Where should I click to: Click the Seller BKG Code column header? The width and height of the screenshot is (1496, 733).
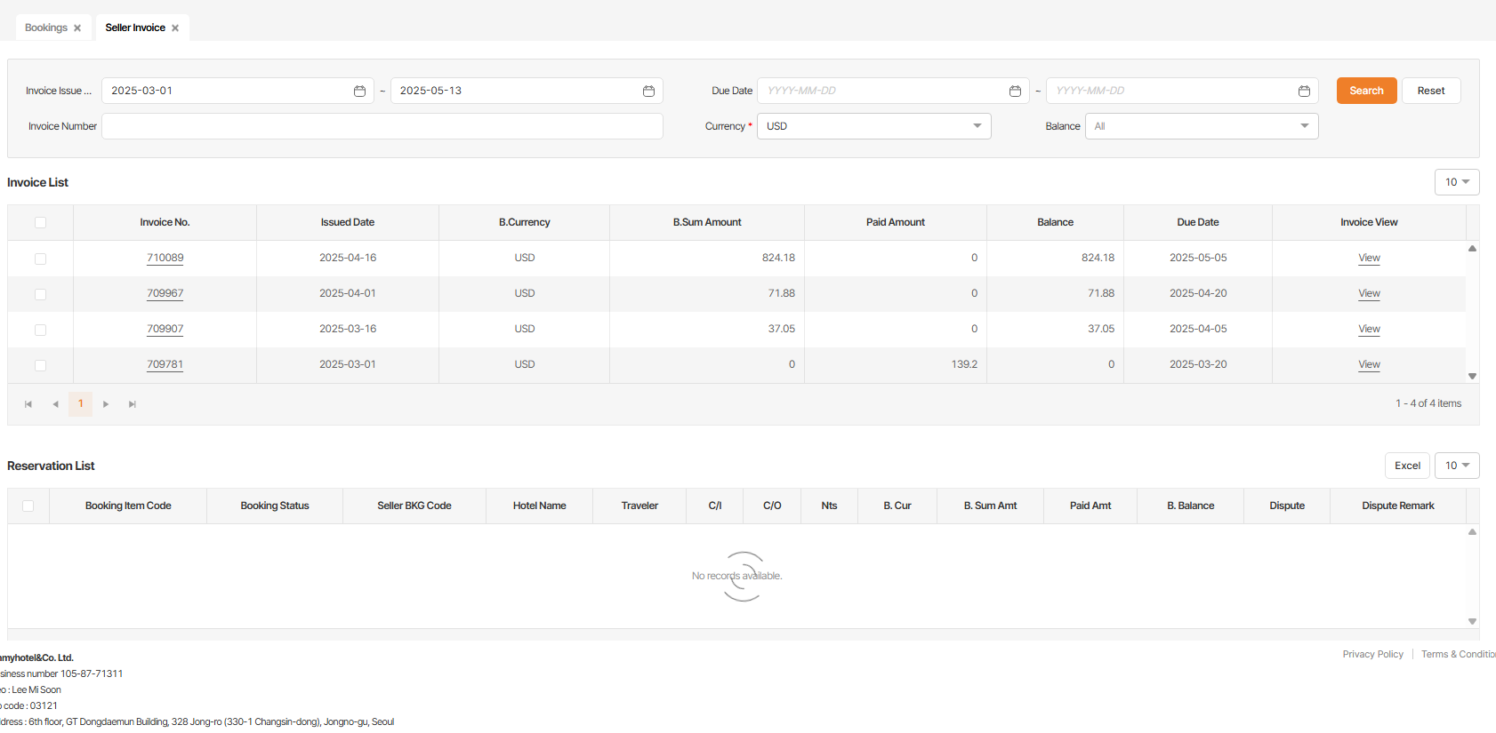414,506
